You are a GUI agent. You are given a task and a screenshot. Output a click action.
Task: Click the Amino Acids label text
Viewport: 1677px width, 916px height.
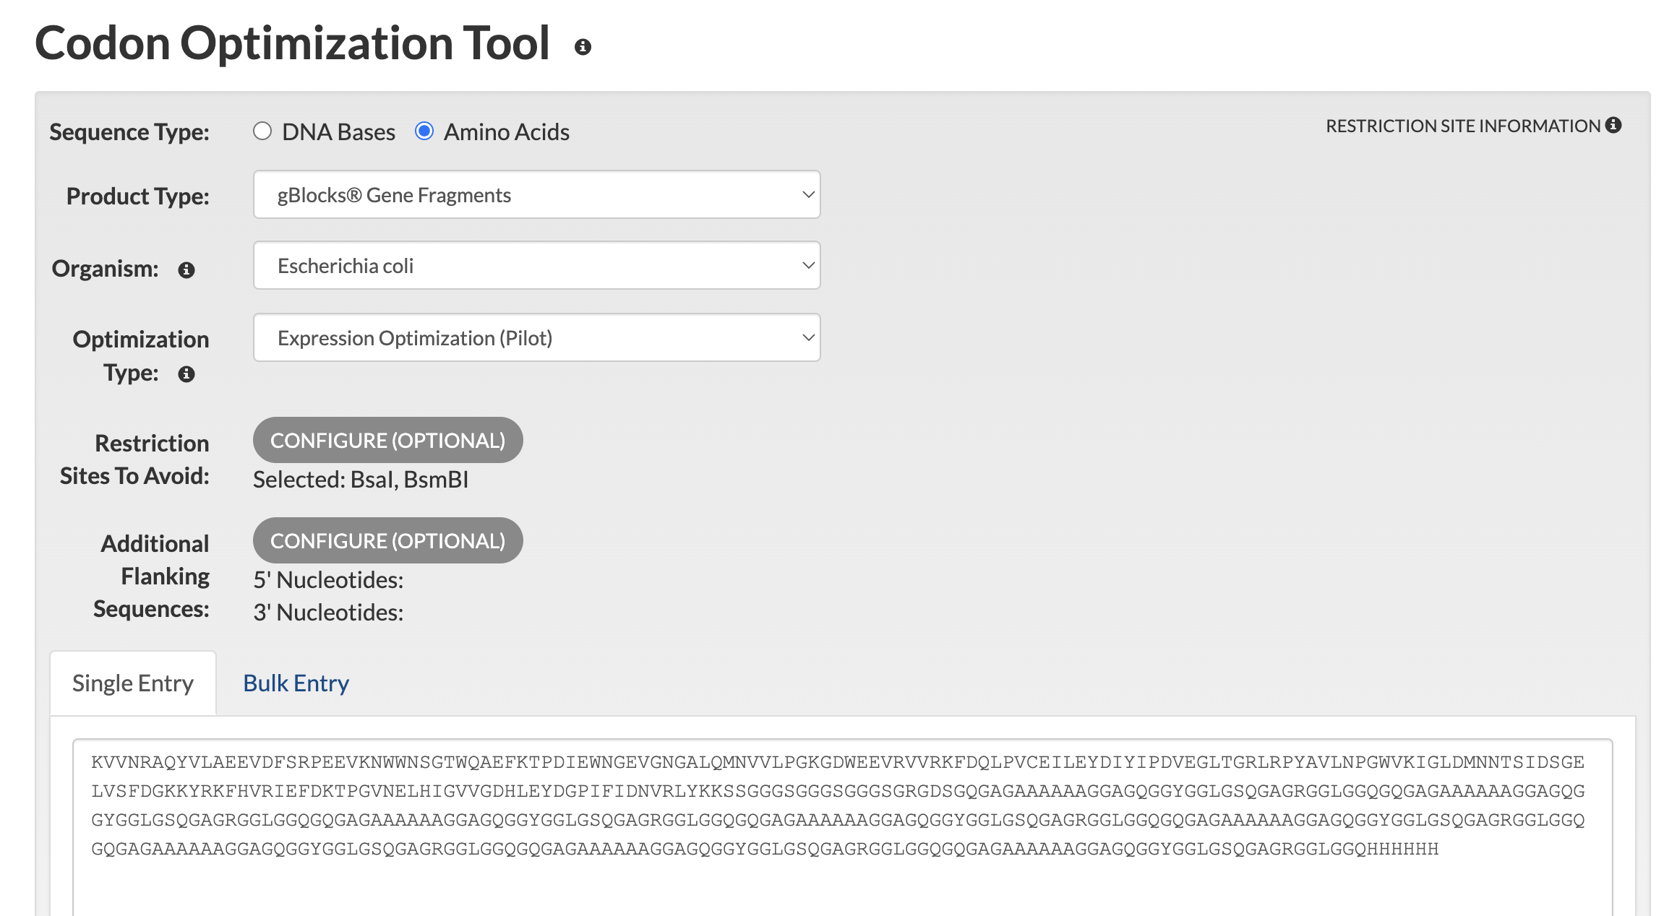point(507,132)
